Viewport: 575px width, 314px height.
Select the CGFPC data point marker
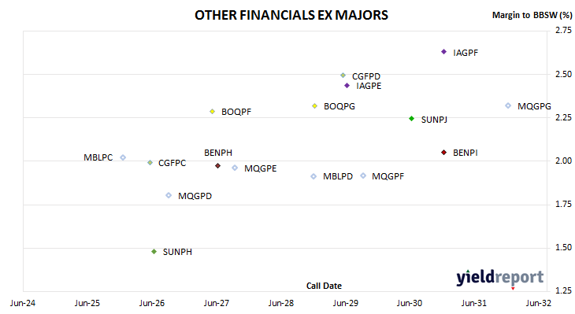150,163
